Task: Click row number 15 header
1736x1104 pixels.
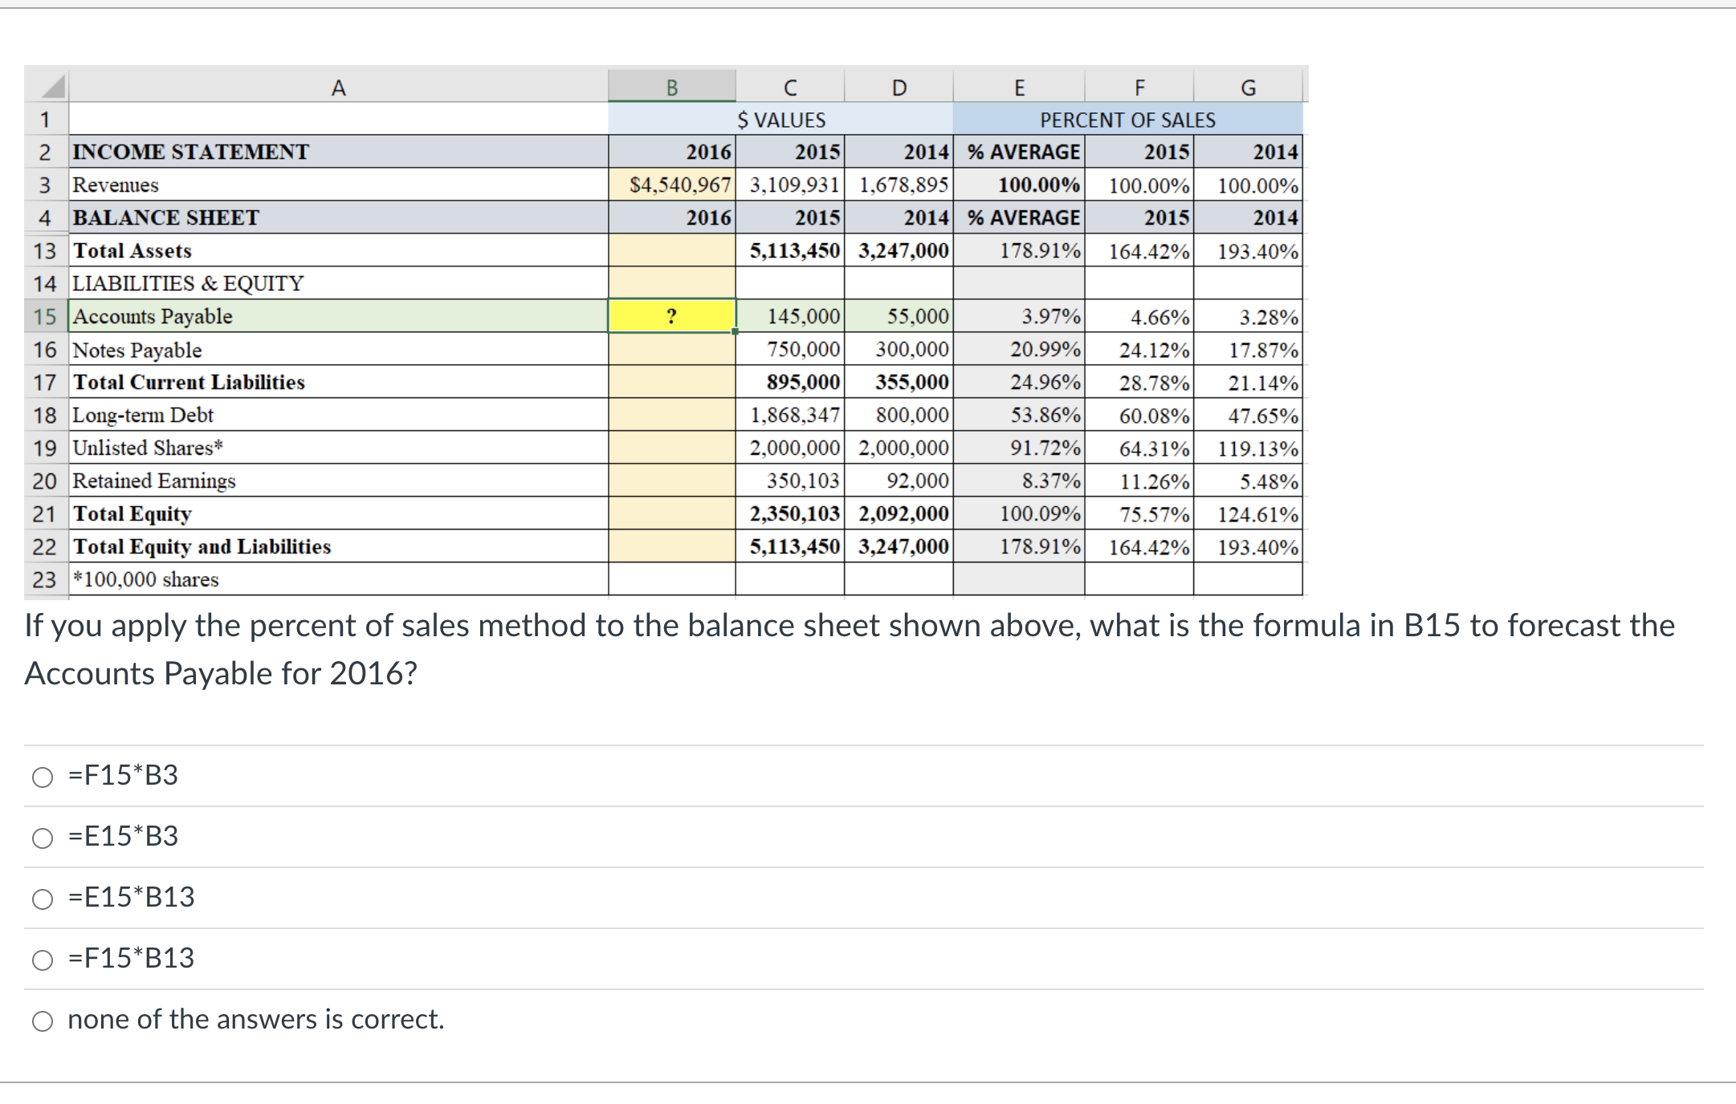Action: [46, 316]
